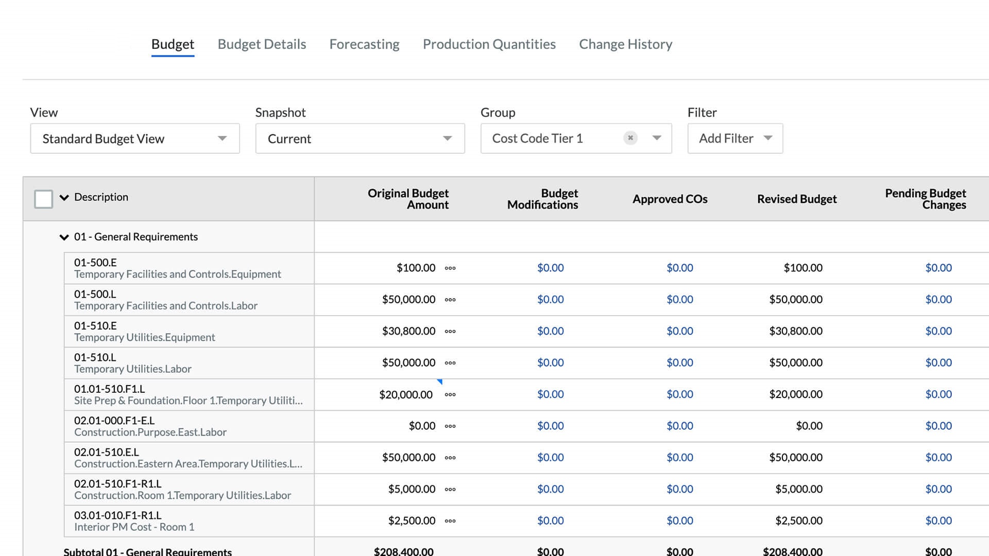
Task: Collapse the 01 - General Requirements group
Action: click(64, 237)
